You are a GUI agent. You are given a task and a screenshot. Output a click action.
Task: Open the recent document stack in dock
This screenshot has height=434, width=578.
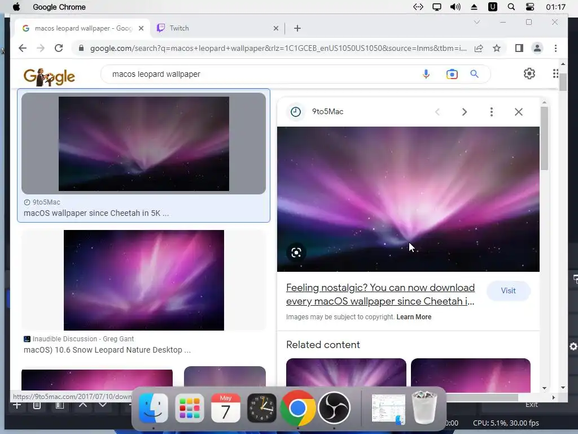click(388, 409)
